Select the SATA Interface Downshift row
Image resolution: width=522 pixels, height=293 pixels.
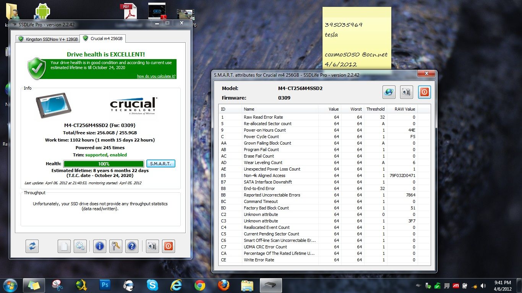click(x=324, y=182)
